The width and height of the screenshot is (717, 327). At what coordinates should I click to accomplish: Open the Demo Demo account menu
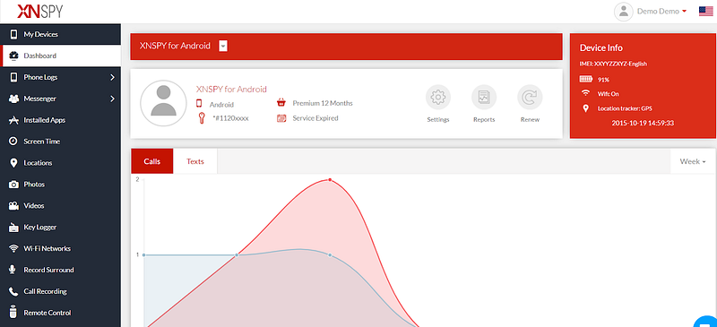point(661,12)
